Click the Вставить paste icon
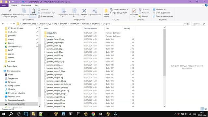The image size is (208, 117). (x=33, y=12)
